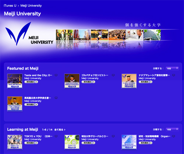
Task: Open the Mikhail Gorbachev lecture artwork
Action: coord(72,81)
